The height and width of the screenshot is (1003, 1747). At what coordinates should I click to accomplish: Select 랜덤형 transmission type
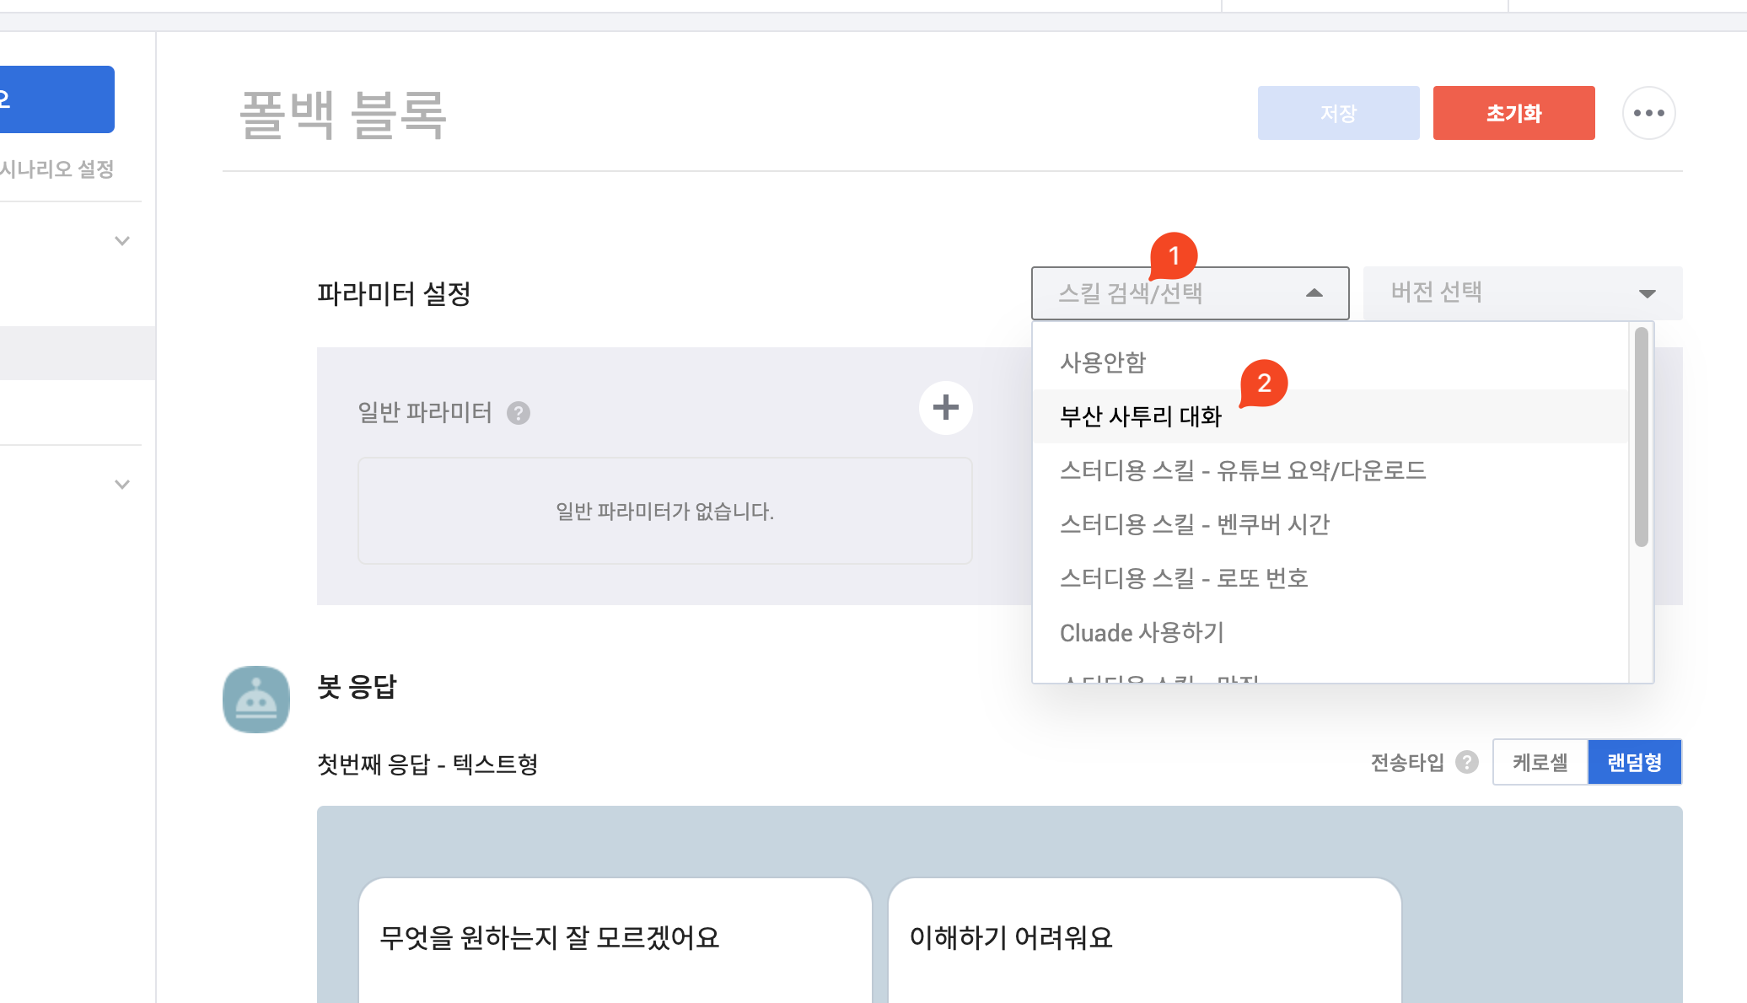(1634, 762)
